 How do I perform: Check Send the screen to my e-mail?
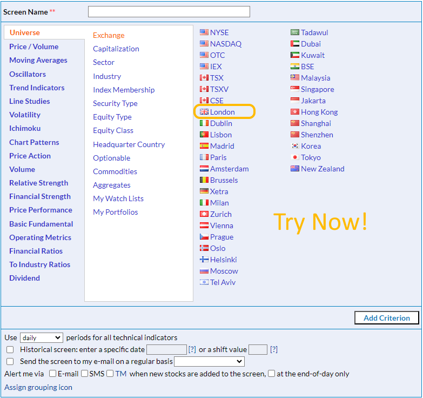[x=10, y=362]
